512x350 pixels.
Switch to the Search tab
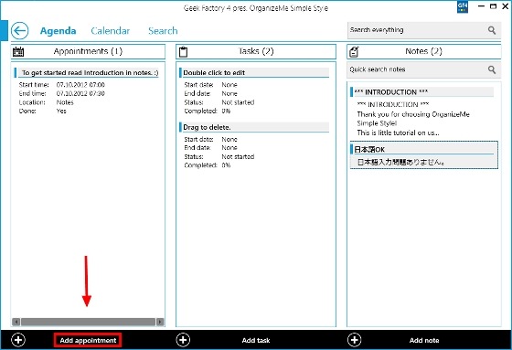163,31
